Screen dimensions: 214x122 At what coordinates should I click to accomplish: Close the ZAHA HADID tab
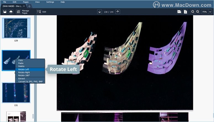pyautogui.click(x=24, y=6)
